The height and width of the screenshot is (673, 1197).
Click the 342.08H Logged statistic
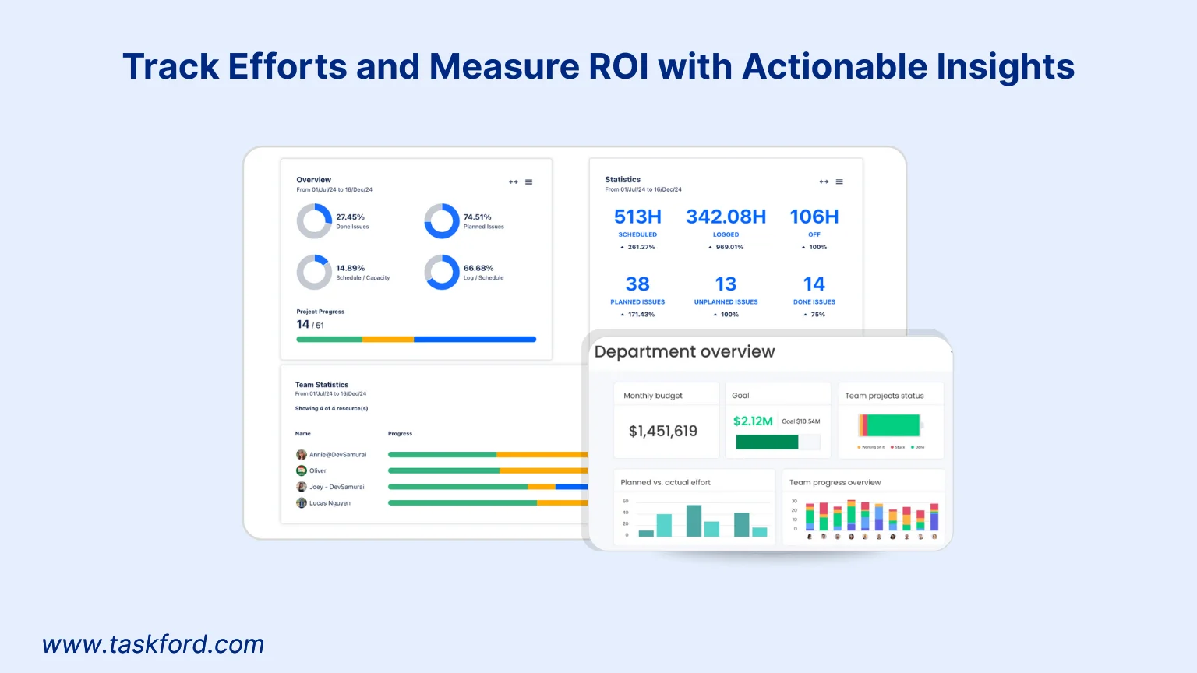click(x=726, y=217)
